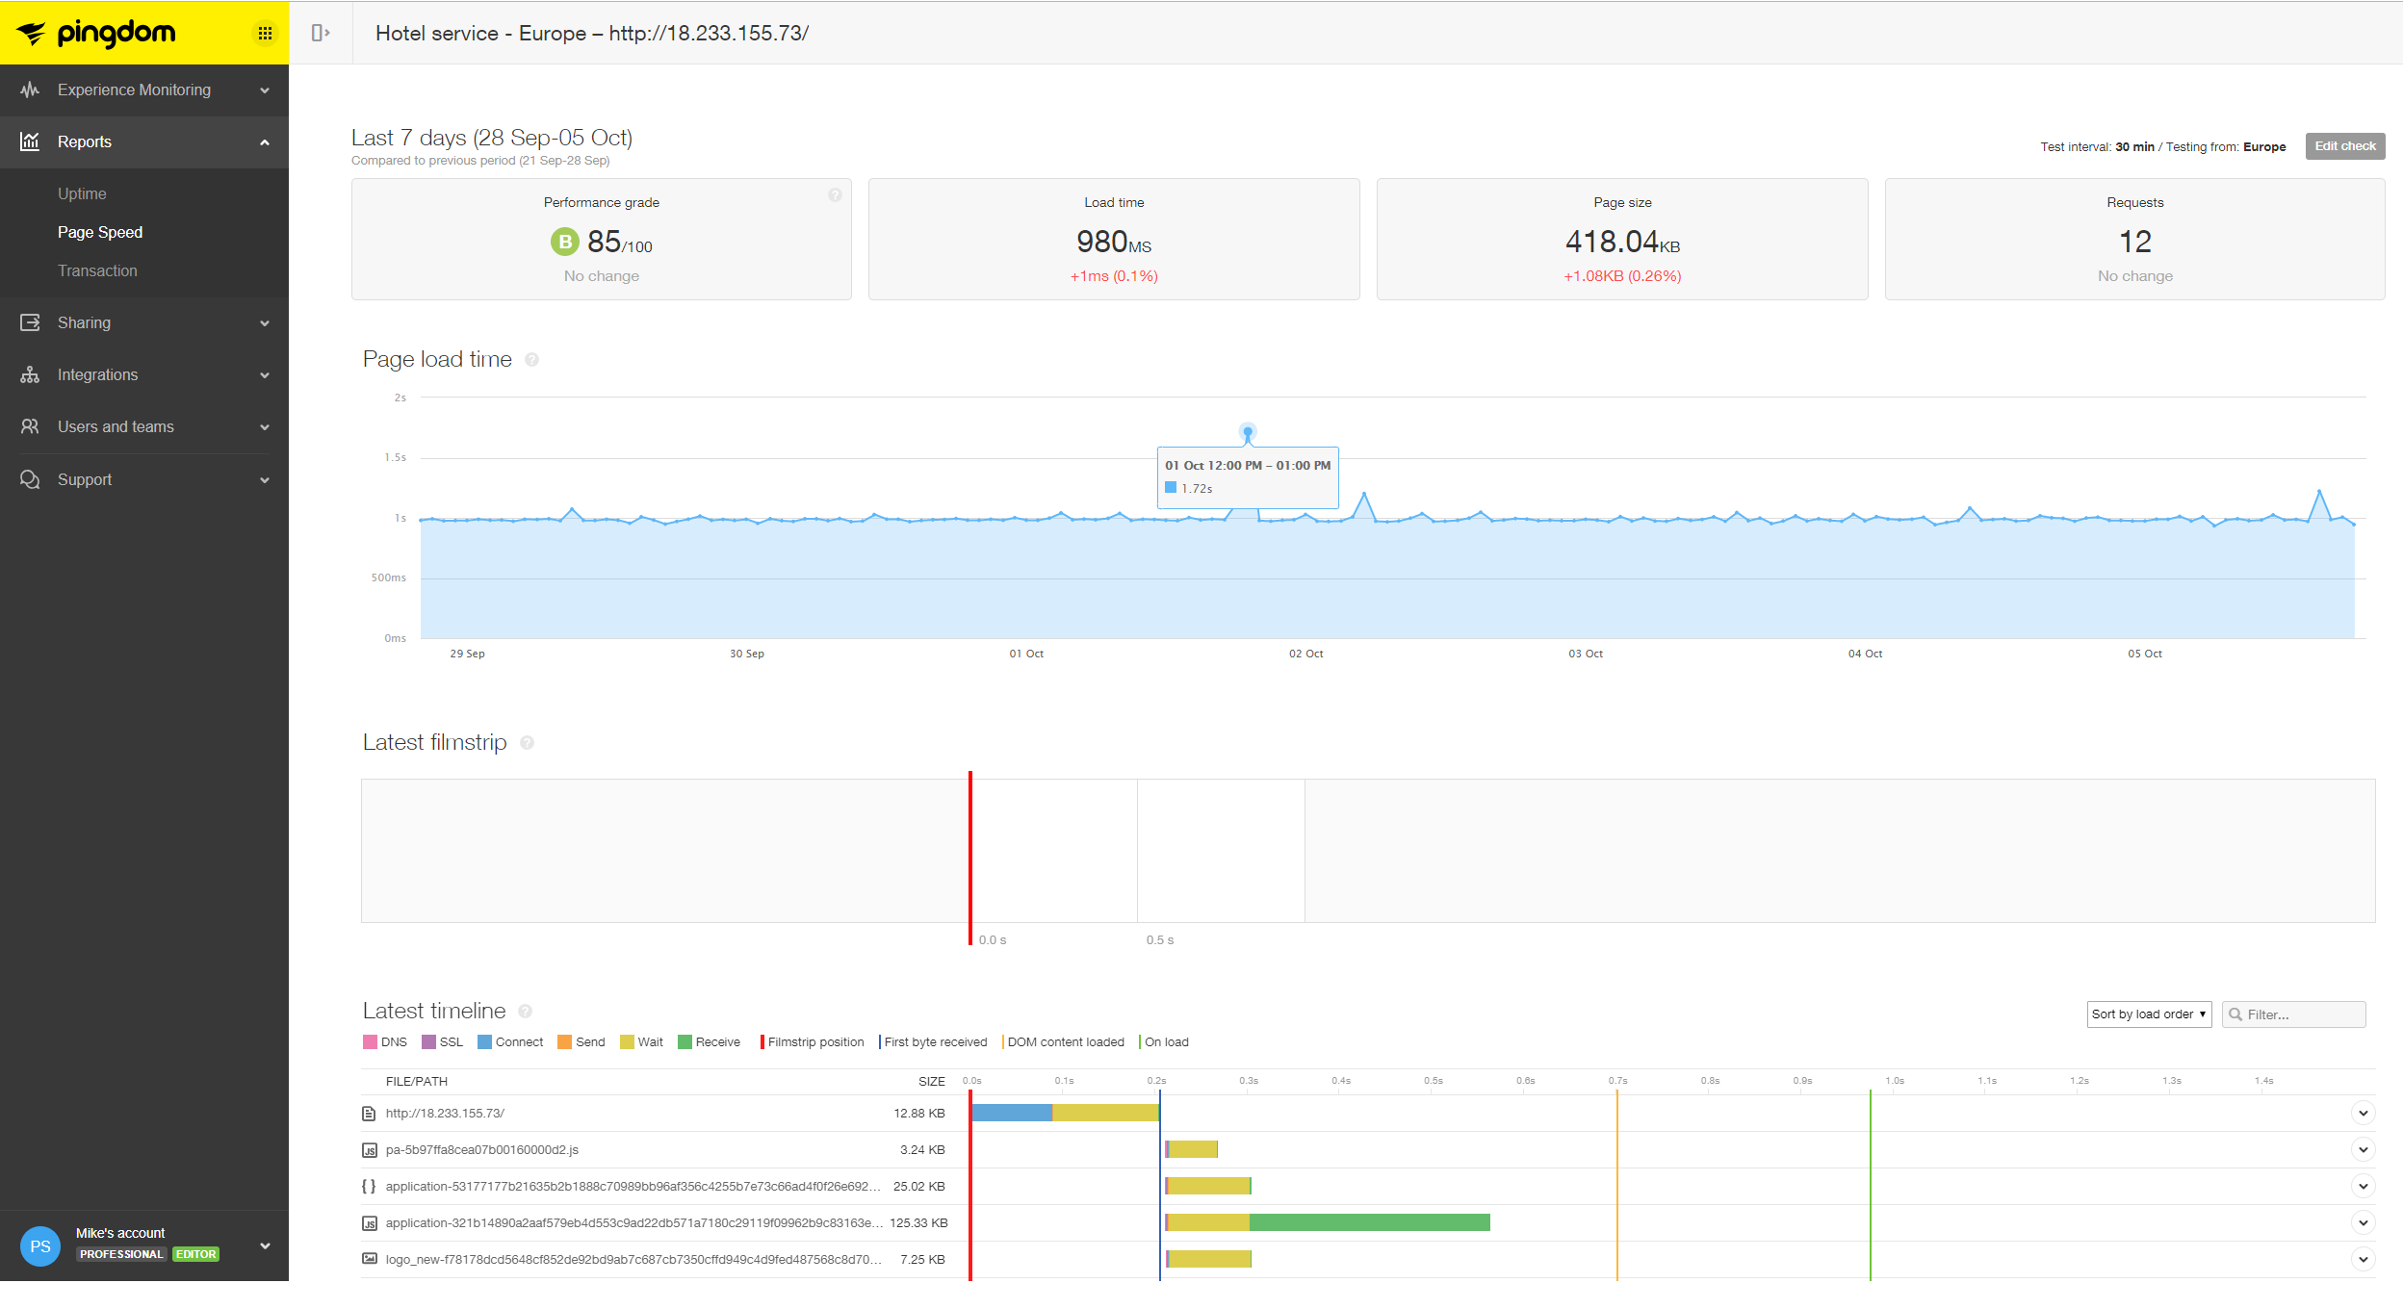
Task: Open Performance grade help tooltip icon
Action: pyautogui.click(x=835, y=195)
